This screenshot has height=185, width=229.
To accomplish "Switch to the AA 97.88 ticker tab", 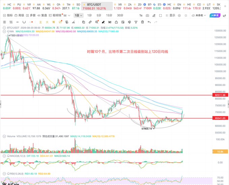I will pos(36,6).
